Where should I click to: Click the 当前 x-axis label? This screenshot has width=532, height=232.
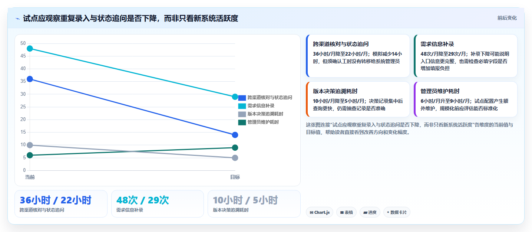coord(30,177)
